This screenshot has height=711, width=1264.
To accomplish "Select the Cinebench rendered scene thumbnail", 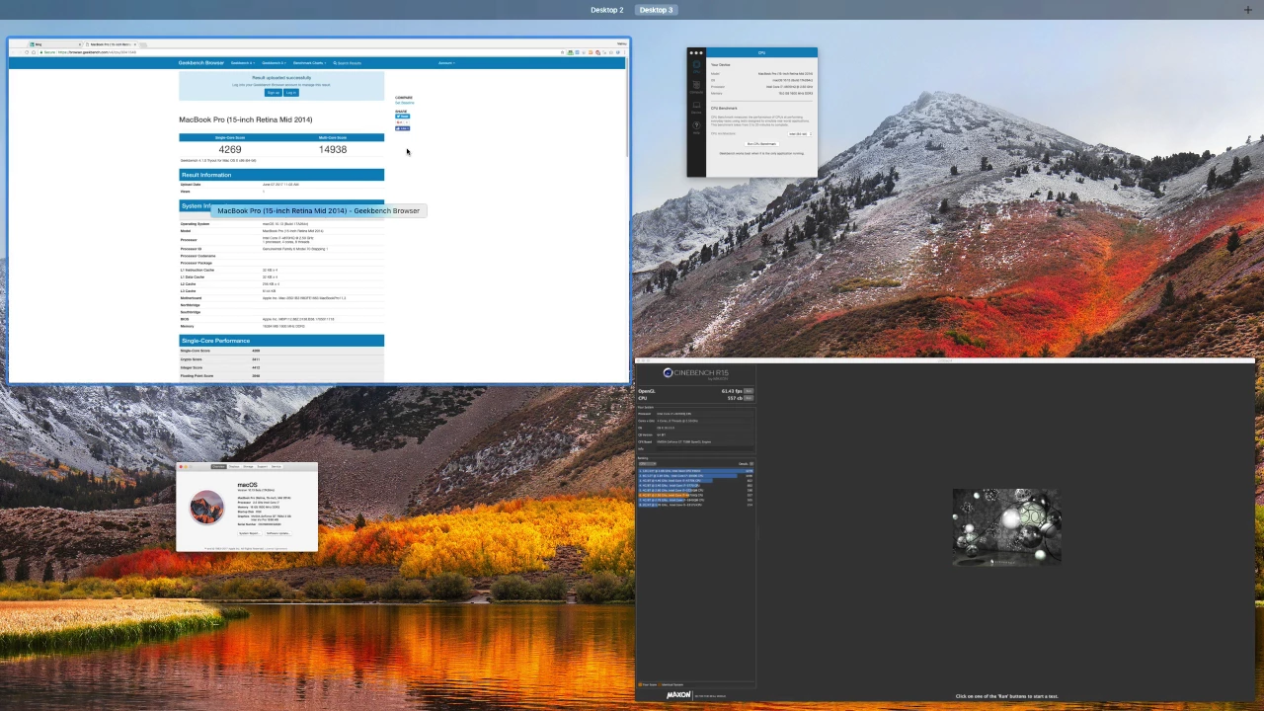I will pos(1006,526).
